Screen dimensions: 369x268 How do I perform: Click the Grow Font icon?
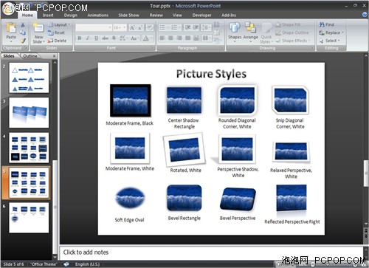click(132, 27)
